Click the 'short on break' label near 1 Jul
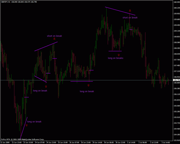180x144 pixels. click(130, 18)
